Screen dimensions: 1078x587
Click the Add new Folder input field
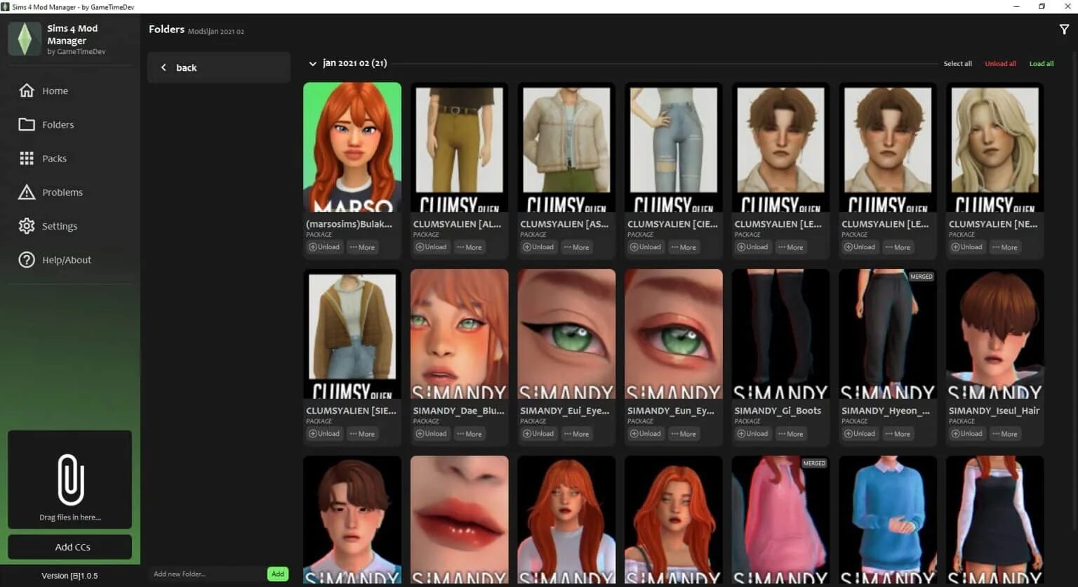208,574
